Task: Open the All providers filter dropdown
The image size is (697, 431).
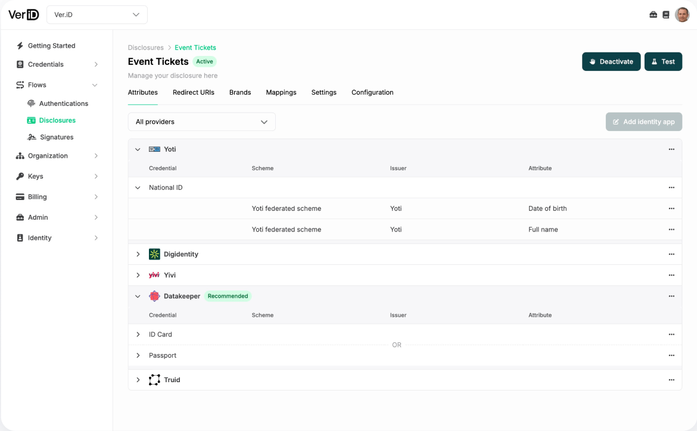Action: pos(201,122)
